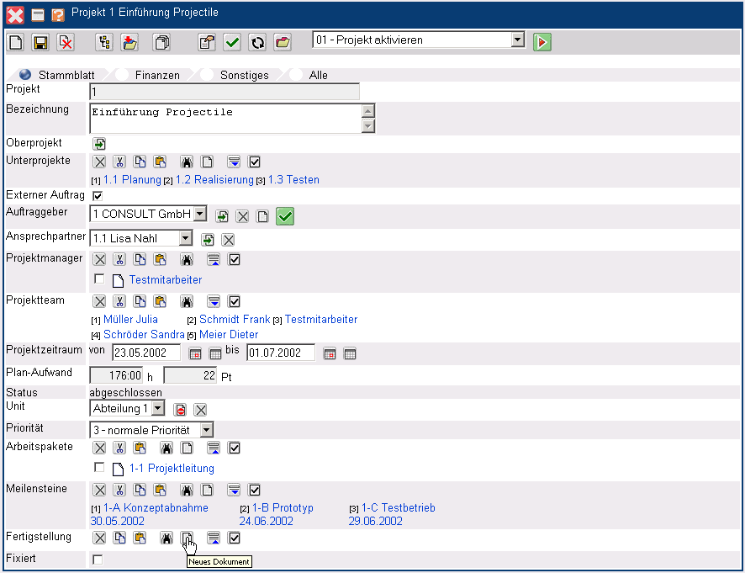Open the Auftraggeber CONSULT GmbH dropdown
745x573 pixels.
[199, 215]
